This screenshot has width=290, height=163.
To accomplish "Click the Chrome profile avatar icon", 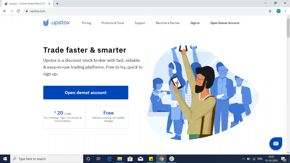I will point(278,11).
